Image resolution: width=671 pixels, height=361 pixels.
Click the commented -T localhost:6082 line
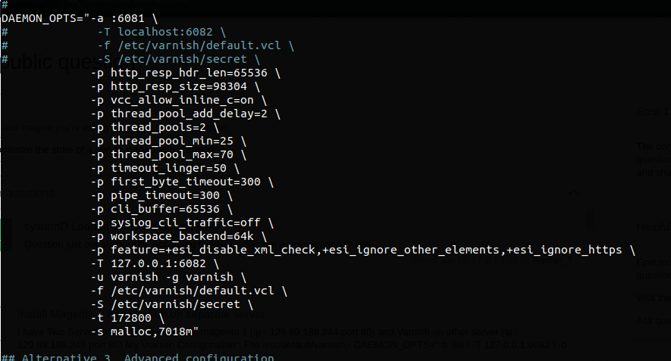pos(161,32)
